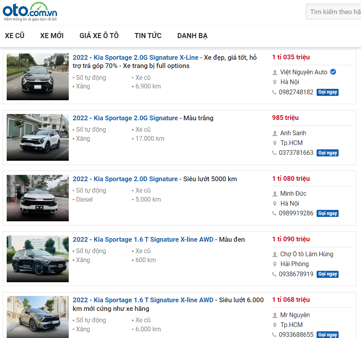Call Việt Nguyên Auto with Gọi ngay
This screenshot has height=338, width=361.
[327, 92]
